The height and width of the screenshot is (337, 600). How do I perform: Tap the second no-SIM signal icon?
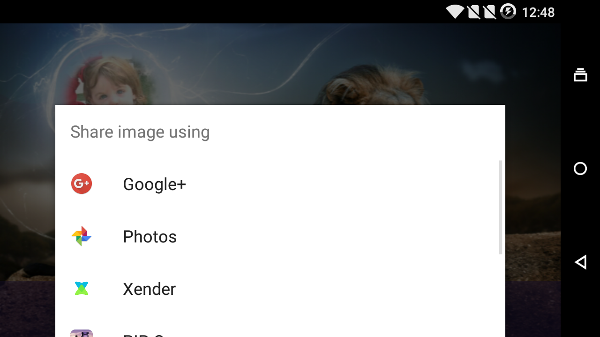point(489,12)
